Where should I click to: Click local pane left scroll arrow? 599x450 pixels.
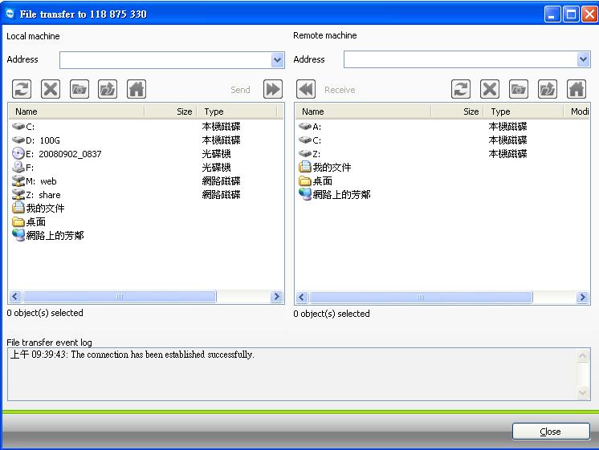tap(15, 296)
